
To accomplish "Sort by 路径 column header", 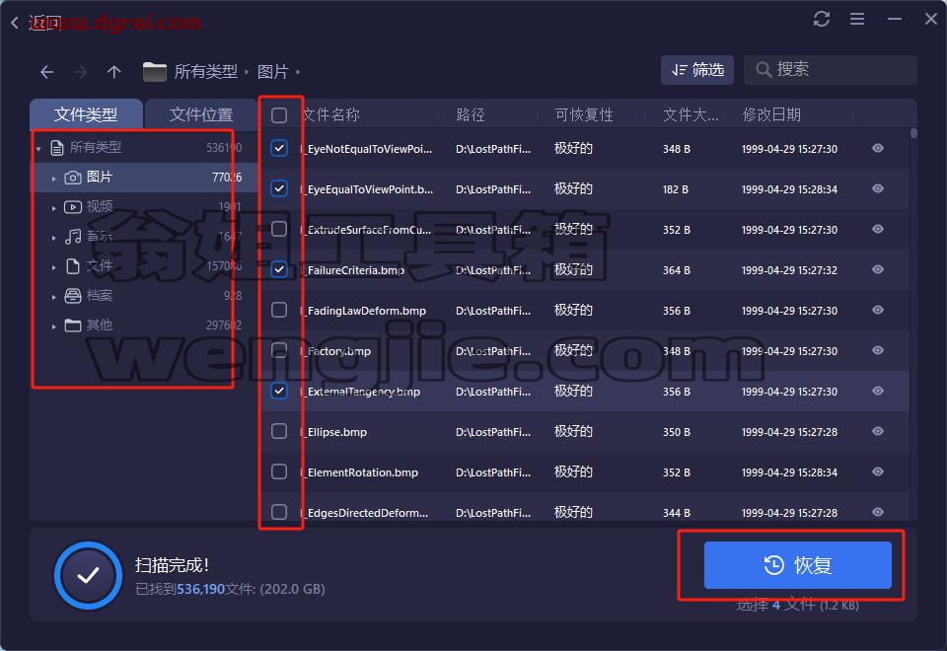I will (471, 114).
